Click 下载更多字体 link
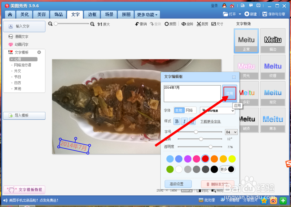Screen dimensions: 291x207 click(x=210, y=121)
